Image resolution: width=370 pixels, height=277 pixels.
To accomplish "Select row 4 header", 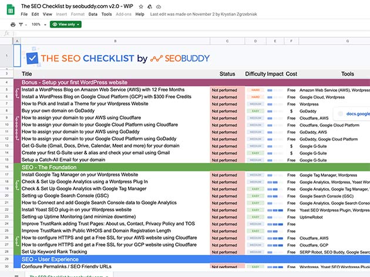I will click(x=6, y=83).
